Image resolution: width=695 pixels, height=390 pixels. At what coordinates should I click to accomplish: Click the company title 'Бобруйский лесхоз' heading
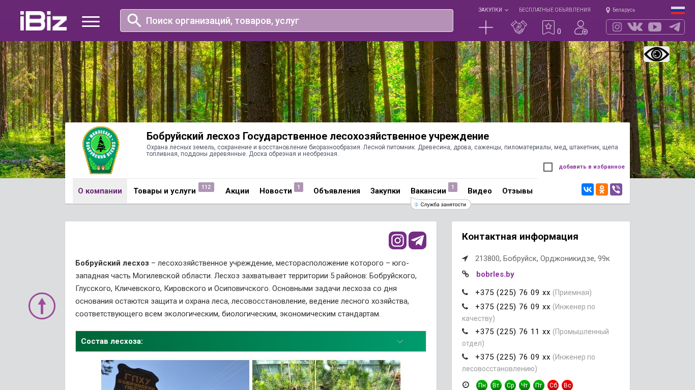coord(317,136)
